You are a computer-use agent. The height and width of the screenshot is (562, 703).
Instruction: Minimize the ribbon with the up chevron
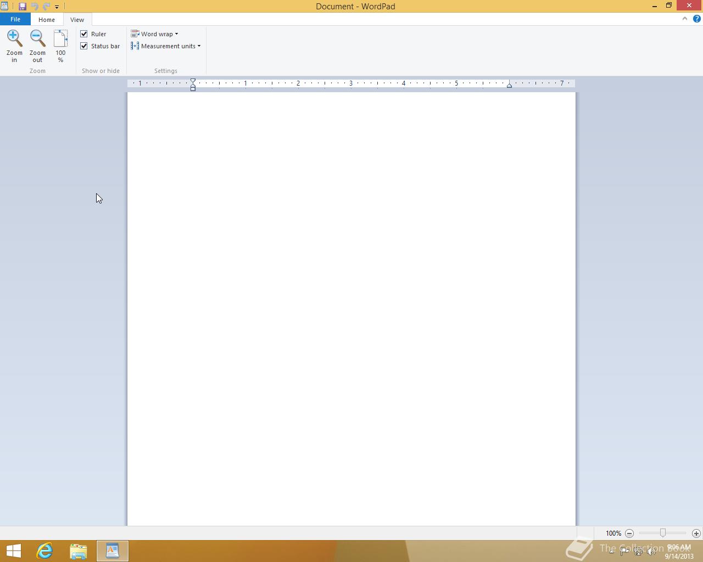click(684, 19)
